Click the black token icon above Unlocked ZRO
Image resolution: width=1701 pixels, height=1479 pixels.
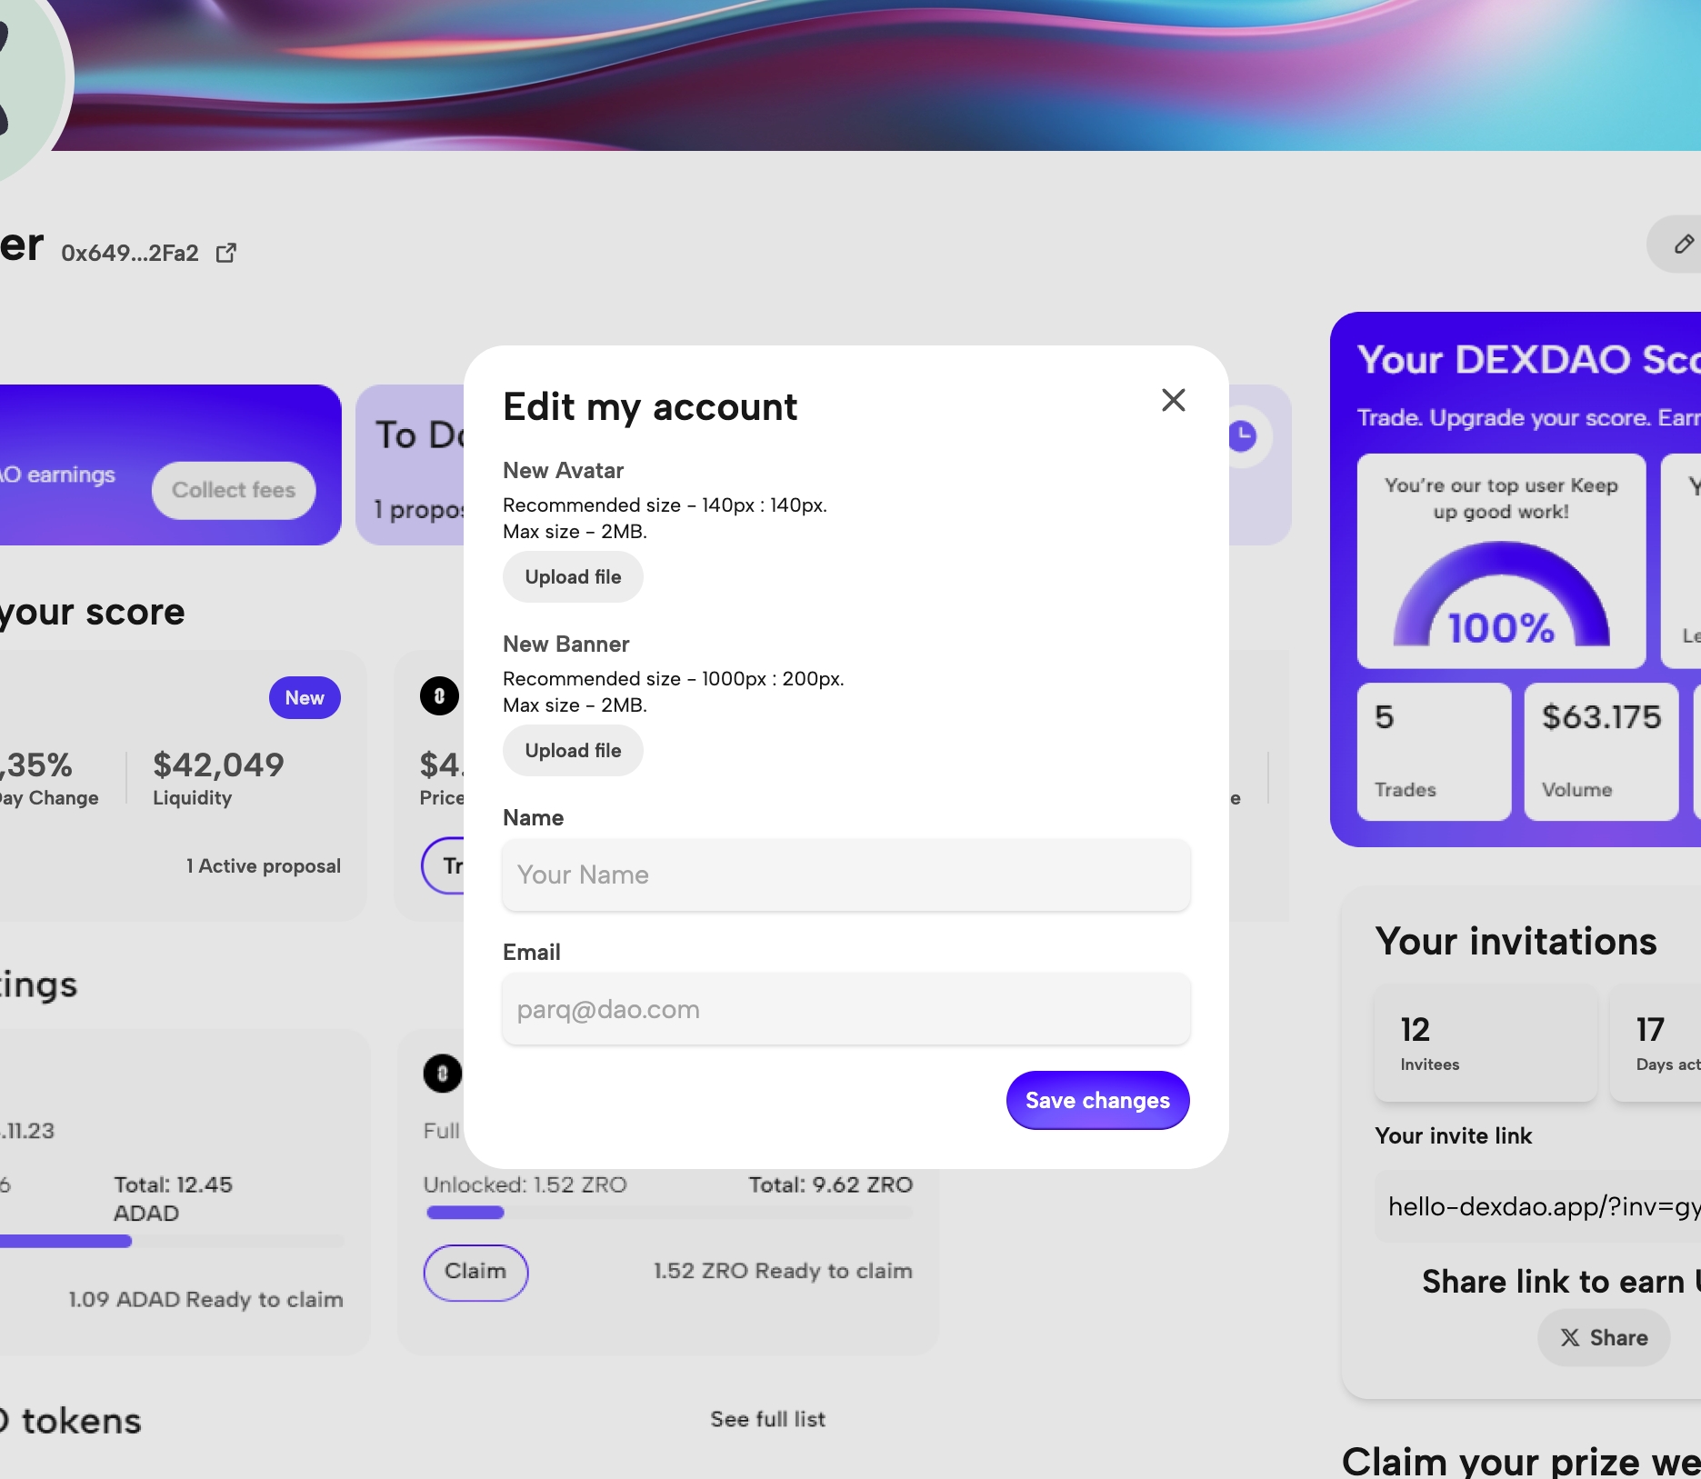click(443, 1074)
